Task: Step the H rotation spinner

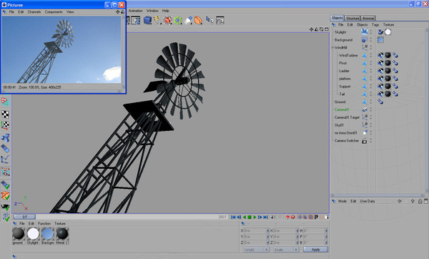Action: [327, 231]
